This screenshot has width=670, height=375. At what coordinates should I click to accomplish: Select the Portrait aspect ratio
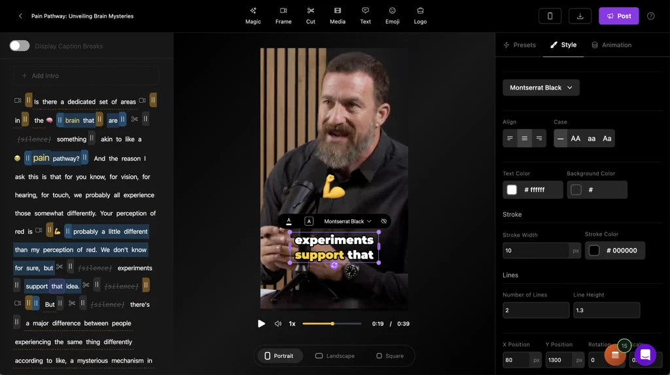click(x=279, y=356)
